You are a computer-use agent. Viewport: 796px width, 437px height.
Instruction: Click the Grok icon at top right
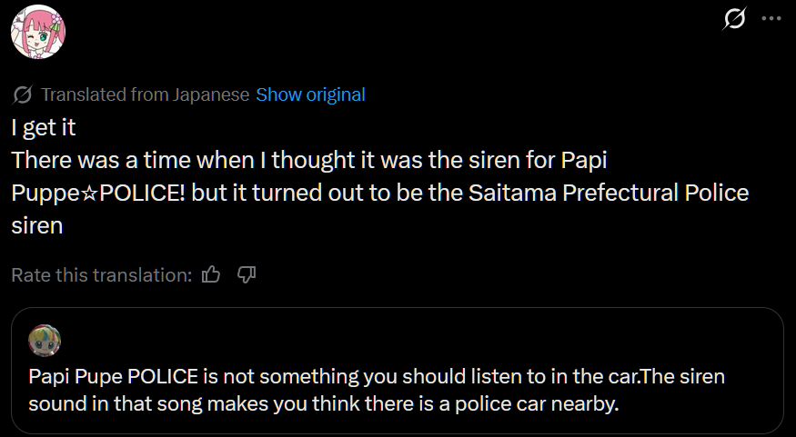(734, 18)
